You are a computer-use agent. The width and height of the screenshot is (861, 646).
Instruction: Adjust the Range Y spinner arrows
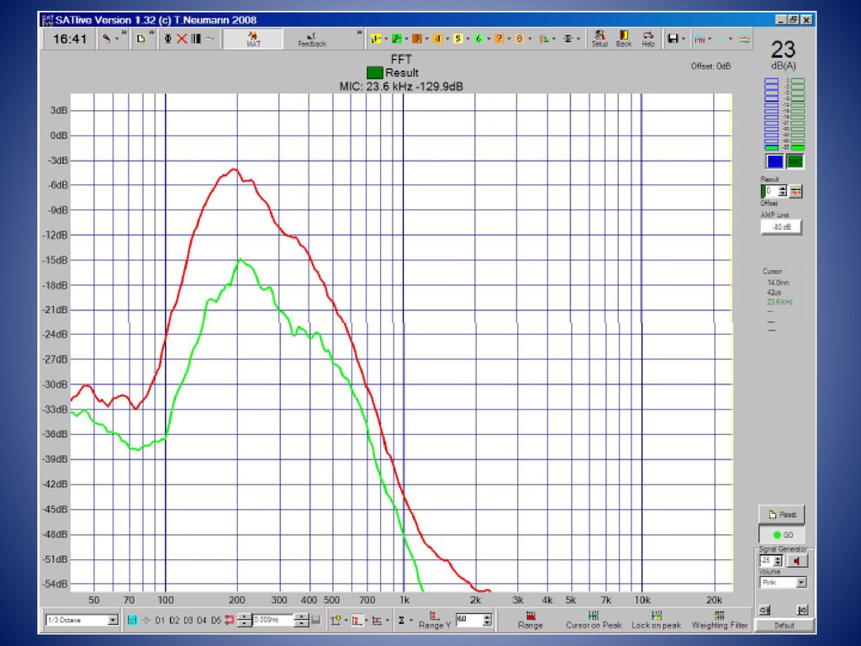487,620
